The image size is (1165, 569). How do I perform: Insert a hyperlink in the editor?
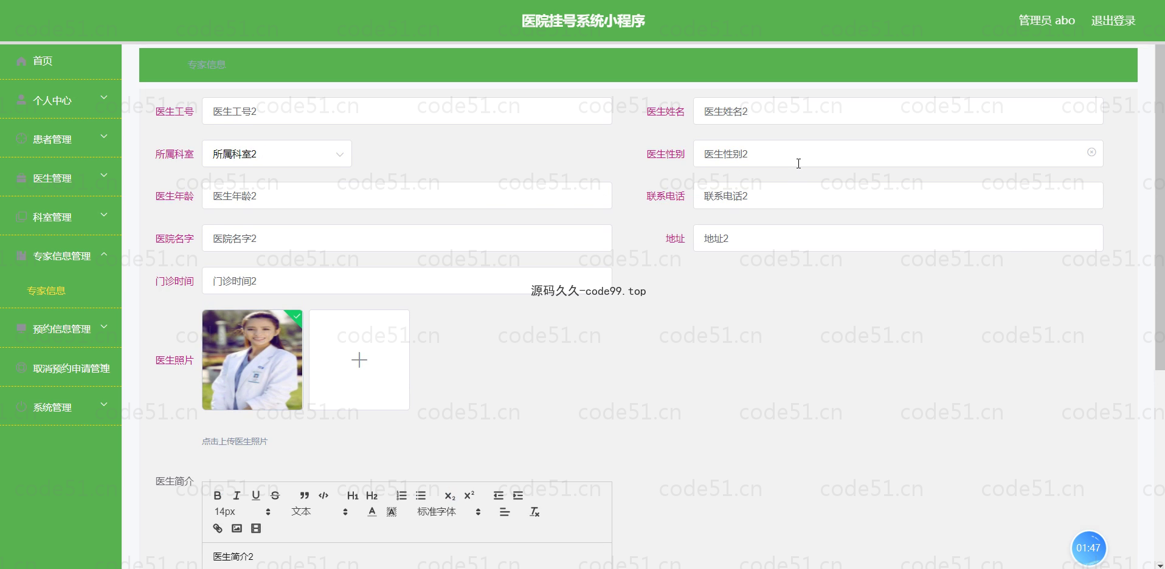pyautogui.click(x=218, y=528)
